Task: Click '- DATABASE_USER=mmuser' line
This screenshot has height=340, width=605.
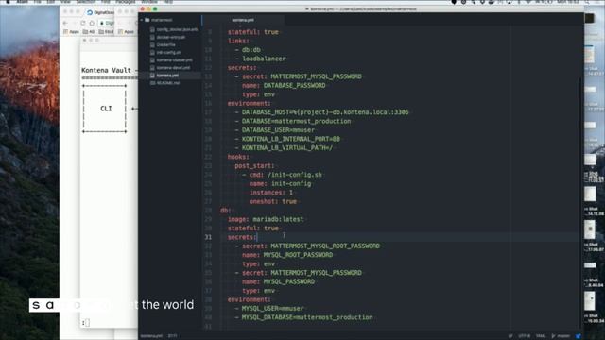Action: pyautogui.click(x=275, y=130)
